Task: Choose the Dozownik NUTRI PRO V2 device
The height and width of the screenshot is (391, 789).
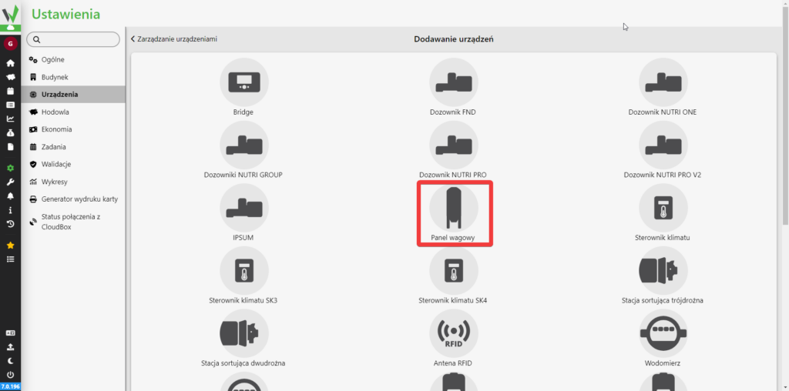Action: pos(663,145)
